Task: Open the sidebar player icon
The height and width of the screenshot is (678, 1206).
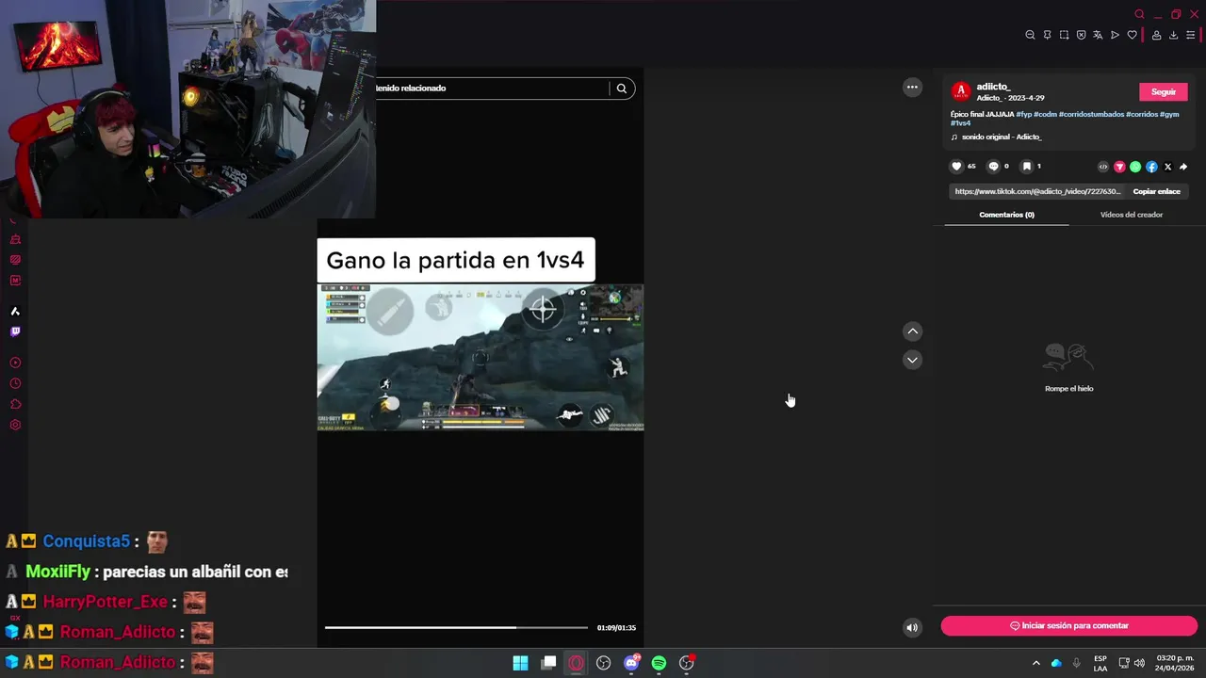Action: [15, 363]
